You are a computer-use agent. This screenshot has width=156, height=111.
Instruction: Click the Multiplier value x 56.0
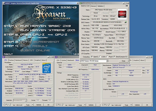[x=19, y=91]
